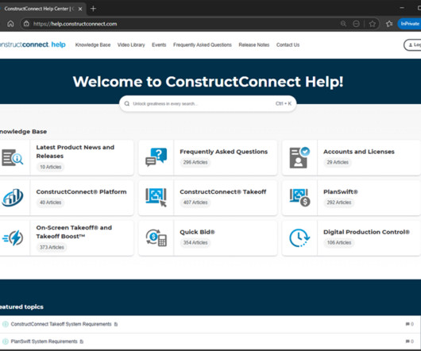Open the Knowledge Base menu
Screen dimensions: 421x351
tap(93, 44)
